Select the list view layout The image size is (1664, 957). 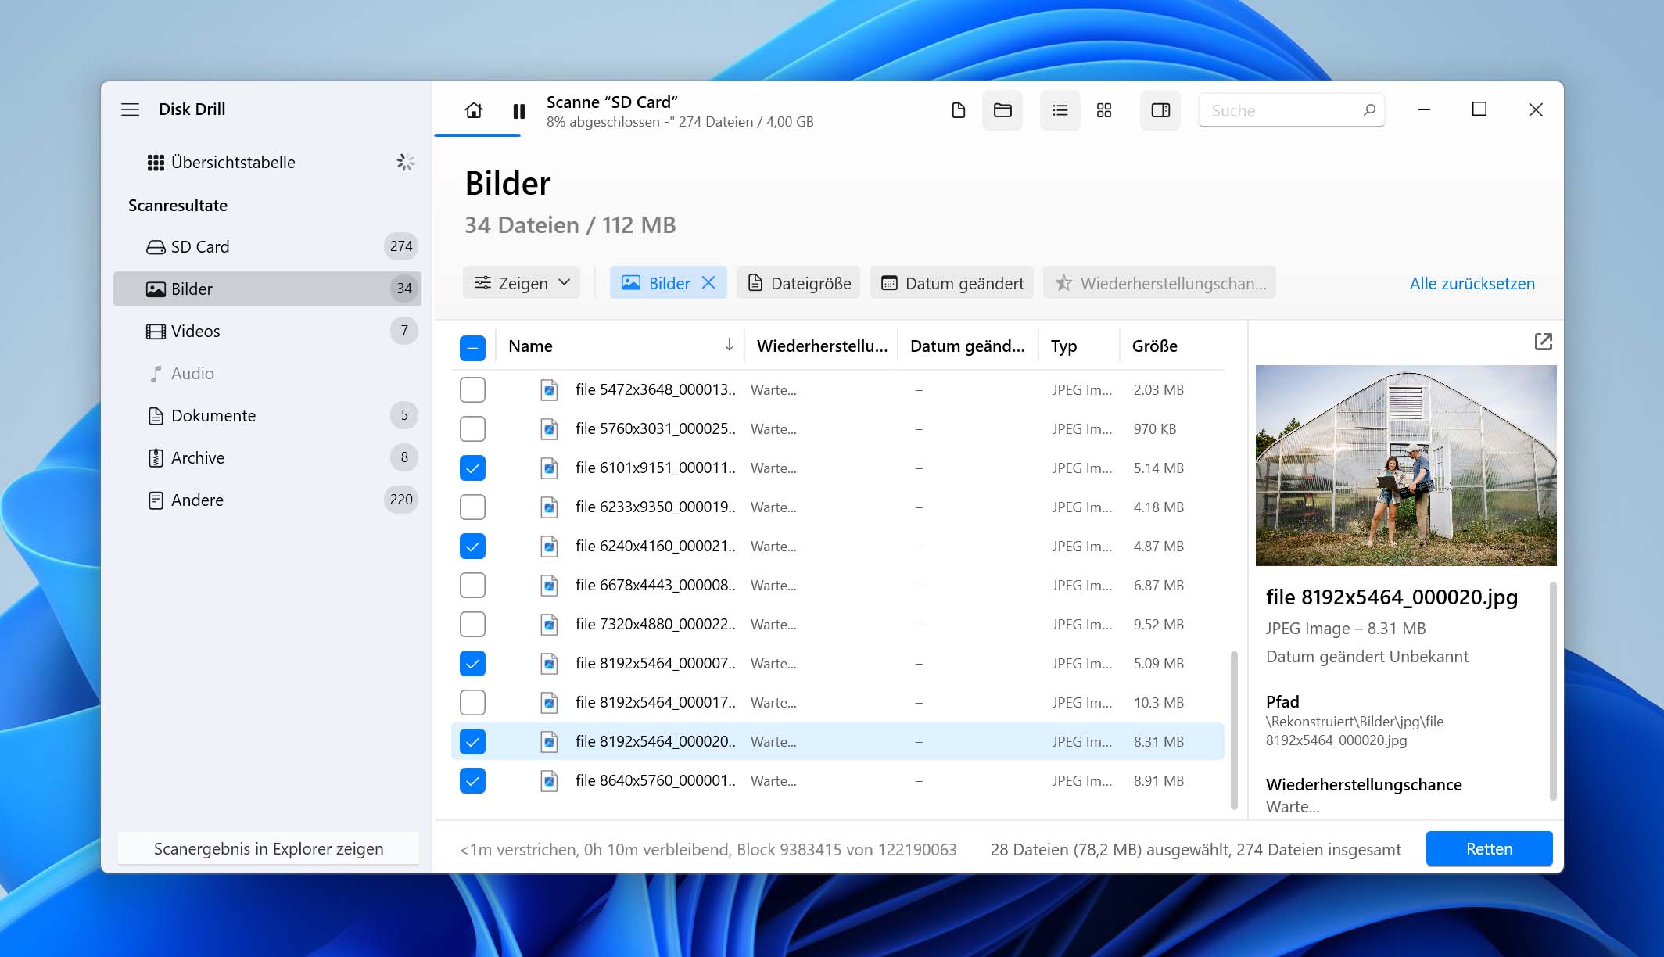1060,110
